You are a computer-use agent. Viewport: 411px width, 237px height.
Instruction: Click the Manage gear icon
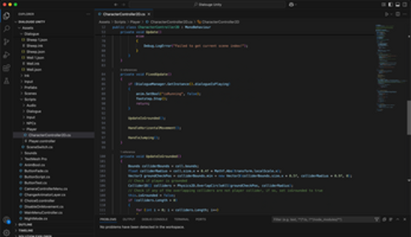7,232
